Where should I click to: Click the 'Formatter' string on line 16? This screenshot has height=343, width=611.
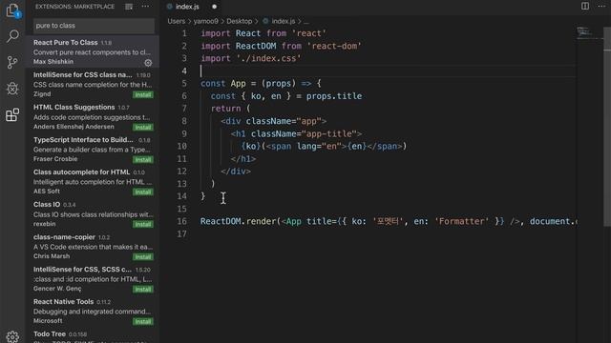461,221
